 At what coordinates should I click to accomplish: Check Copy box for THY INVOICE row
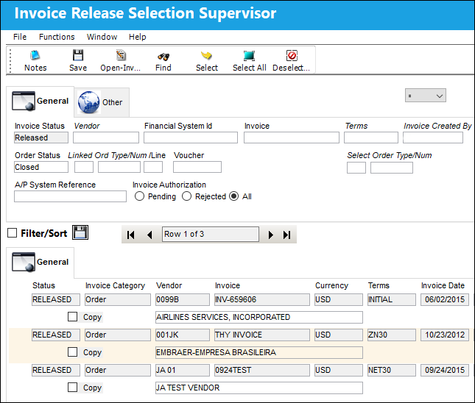pyautogui.click(x=72, y=352)
